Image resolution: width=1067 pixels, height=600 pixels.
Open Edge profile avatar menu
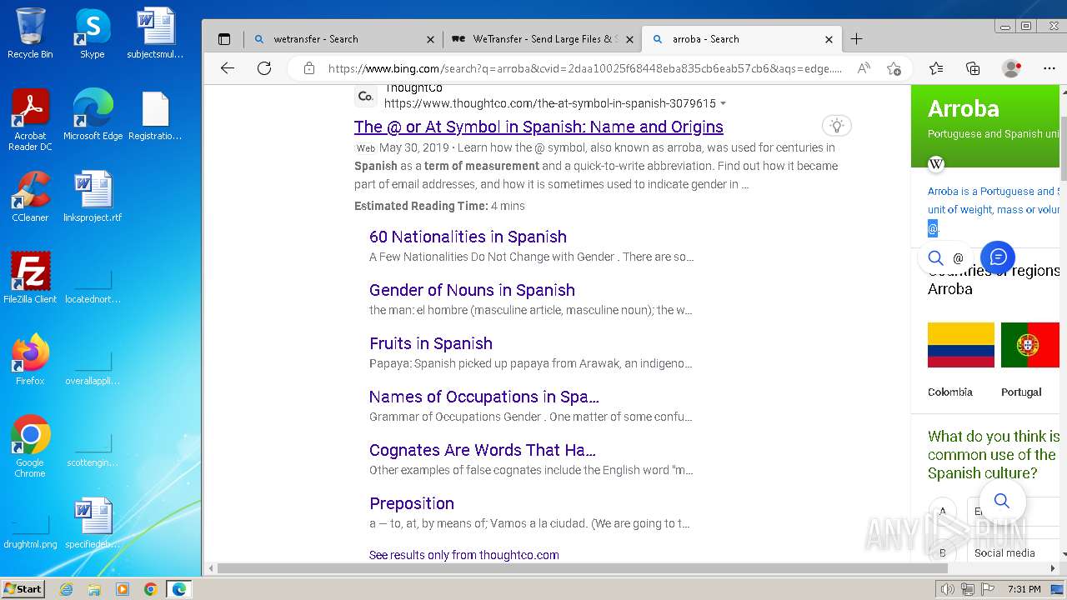click(1011, 68)
